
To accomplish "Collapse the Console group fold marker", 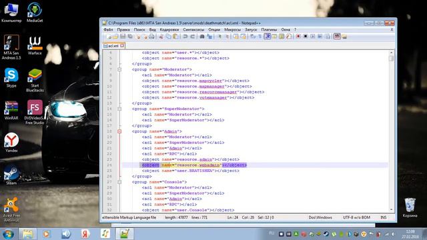I will tap(119, 182).
